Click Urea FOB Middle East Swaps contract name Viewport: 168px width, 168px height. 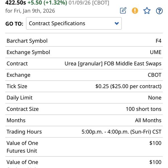pos(113,64)
